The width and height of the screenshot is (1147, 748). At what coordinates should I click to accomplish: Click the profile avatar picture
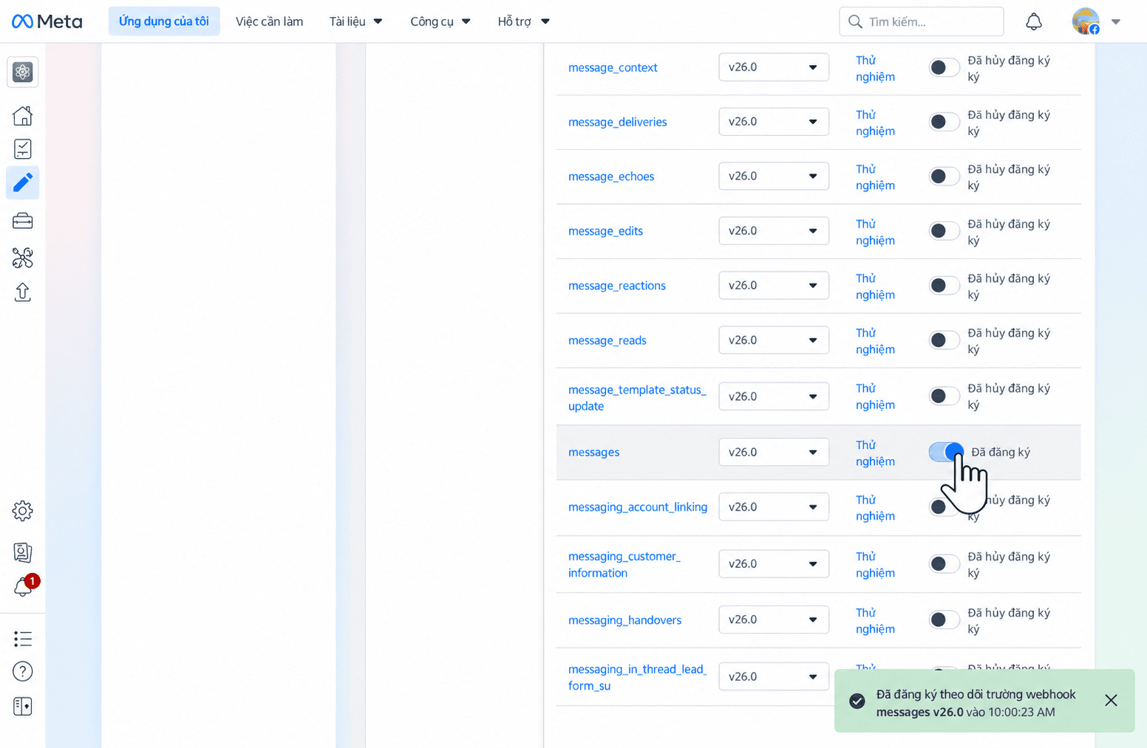[x=1086, y=21]
